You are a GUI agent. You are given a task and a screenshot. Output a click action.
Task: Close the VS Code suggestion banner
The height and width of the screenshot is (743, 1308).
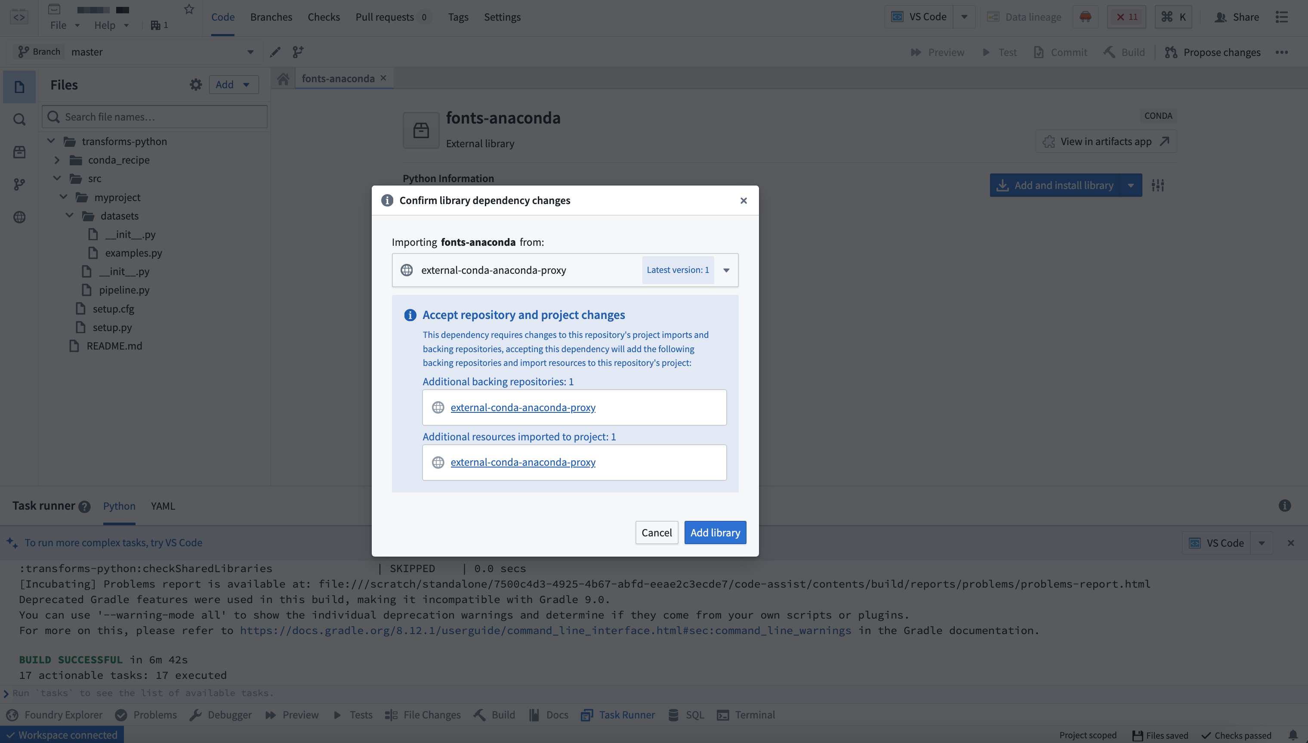pyautogui.click(x=1291, y=543)
